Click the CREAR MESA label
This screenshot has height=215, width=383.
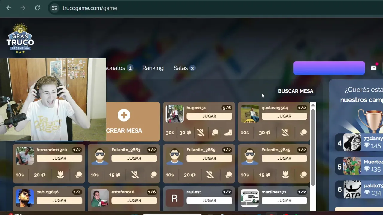coord(124,130)
